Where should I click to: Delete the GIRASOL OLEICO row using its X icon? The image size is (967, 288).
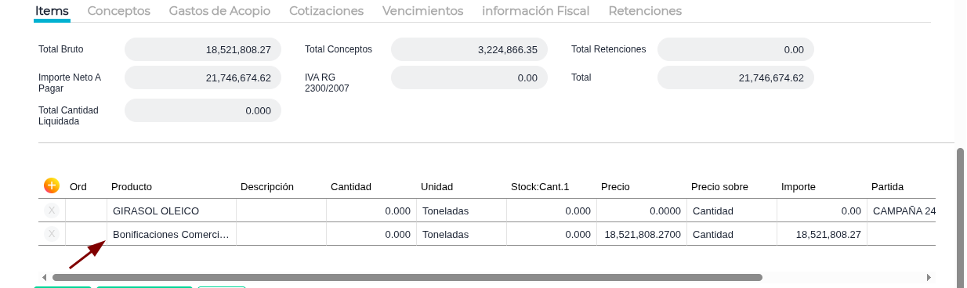pyautogui.click(x=52, y=211)
